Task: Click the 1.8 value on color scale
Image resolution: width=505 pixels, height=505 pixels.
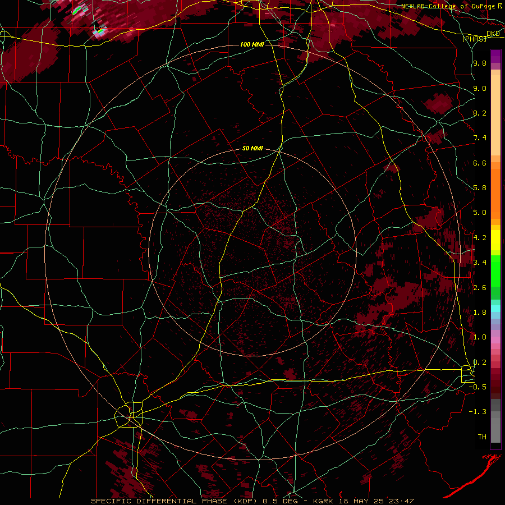Action: coord(480,313)
